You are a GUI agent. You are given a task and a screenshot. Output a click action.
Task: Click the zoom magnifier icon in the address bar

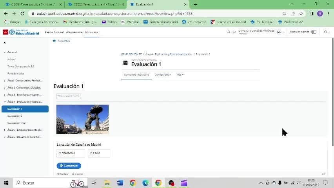pyautogui.click(x=284, y=14)
